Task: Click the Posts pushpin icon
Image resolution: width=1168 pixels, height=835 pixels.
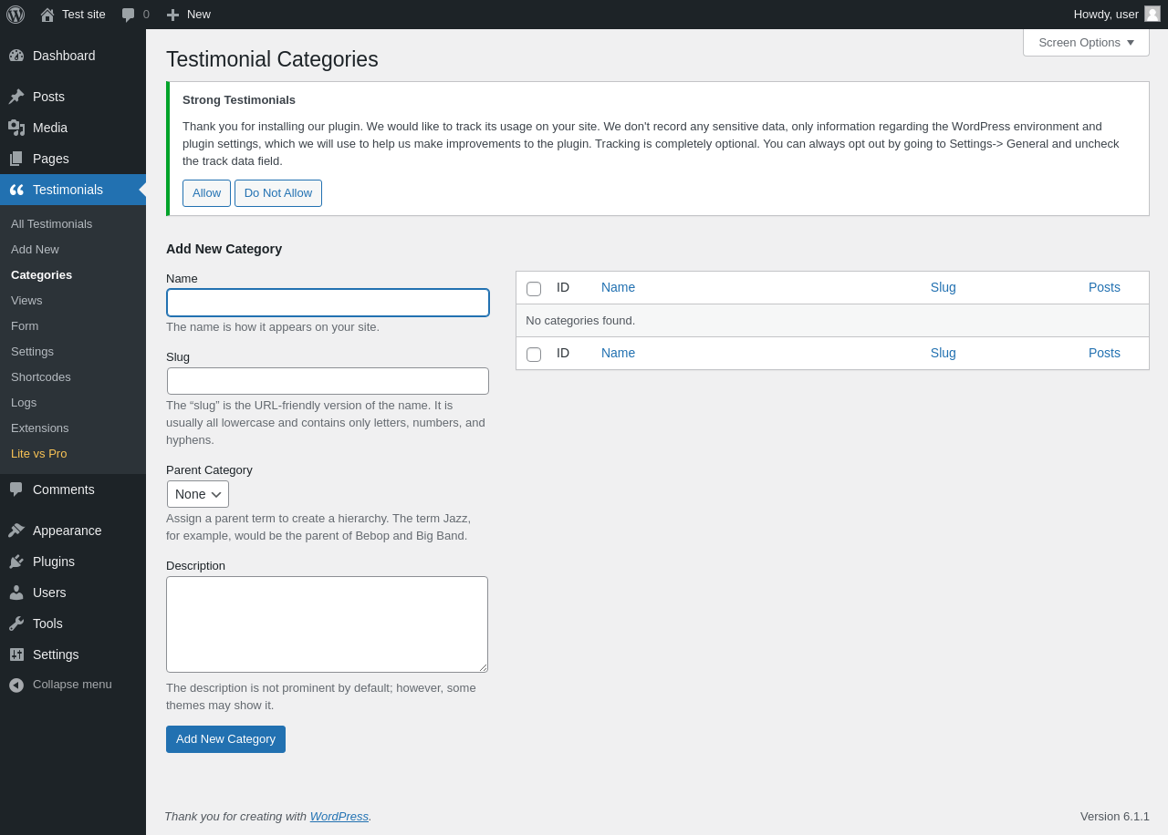Action: [x=16, y=97]
